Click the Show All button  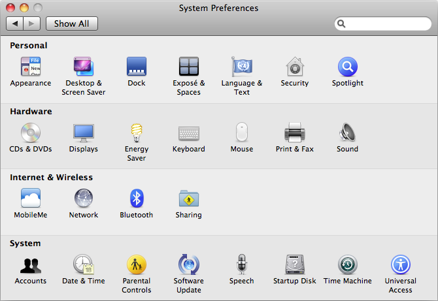pos(72,24)
